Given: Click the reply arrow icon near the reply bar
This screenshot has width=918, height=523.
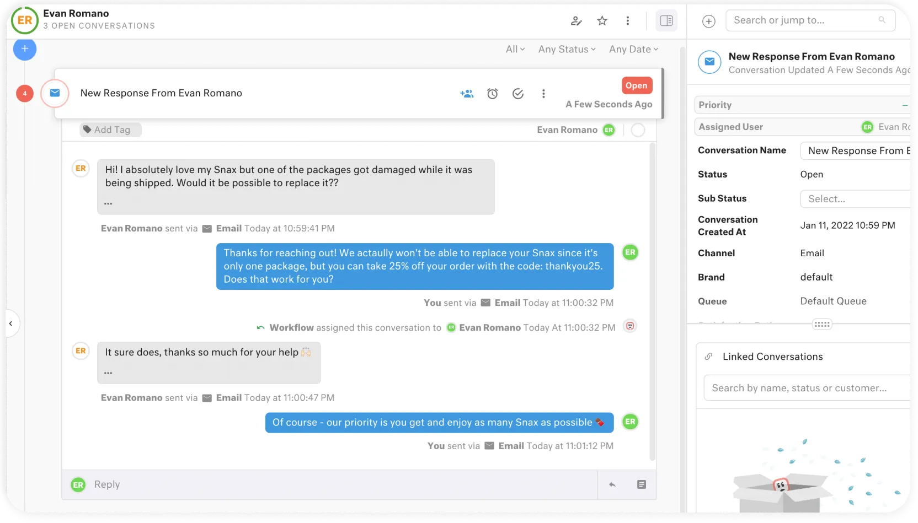Looking at the screenshot, I should 612,484.
